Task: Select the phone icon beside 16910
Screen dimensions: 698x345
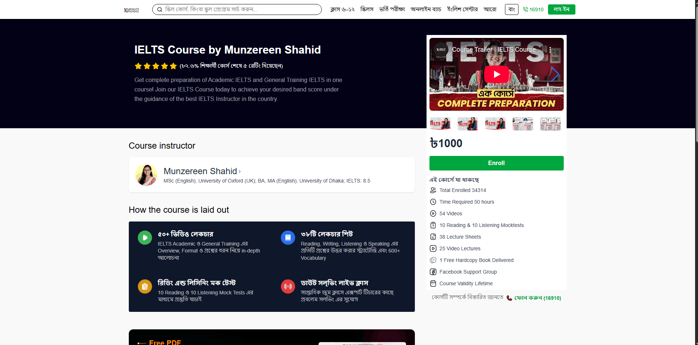Action: 525,9
